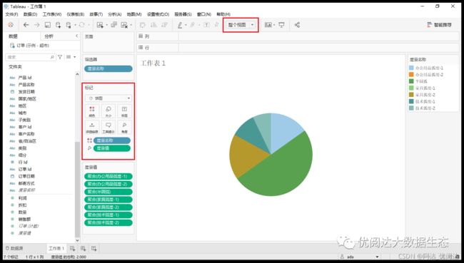The height and width of the screenshot is (263, 464).
Task: Click the Sort ascending icon
Action: pyautogui.click(x=153, y=25)
